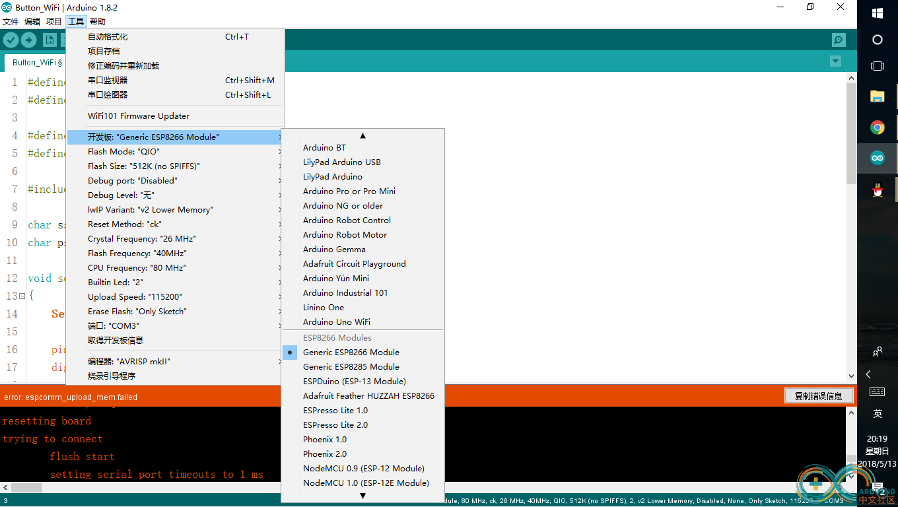Open File Explorer from the taskbar
The width and height of the screenshot is (898, 507).
click(x=878, y=96)
